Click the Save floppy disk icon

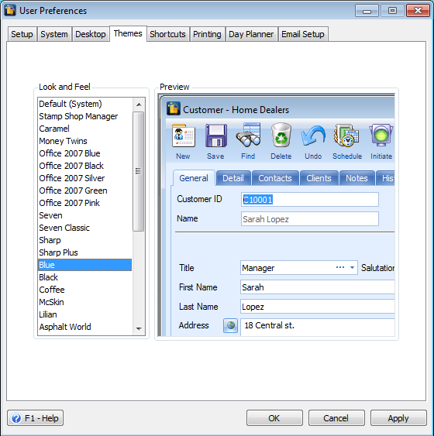[x=216, y=136]
